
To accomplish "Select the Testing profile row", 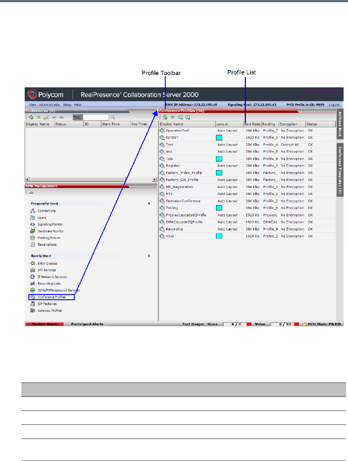I will [247, 208].
